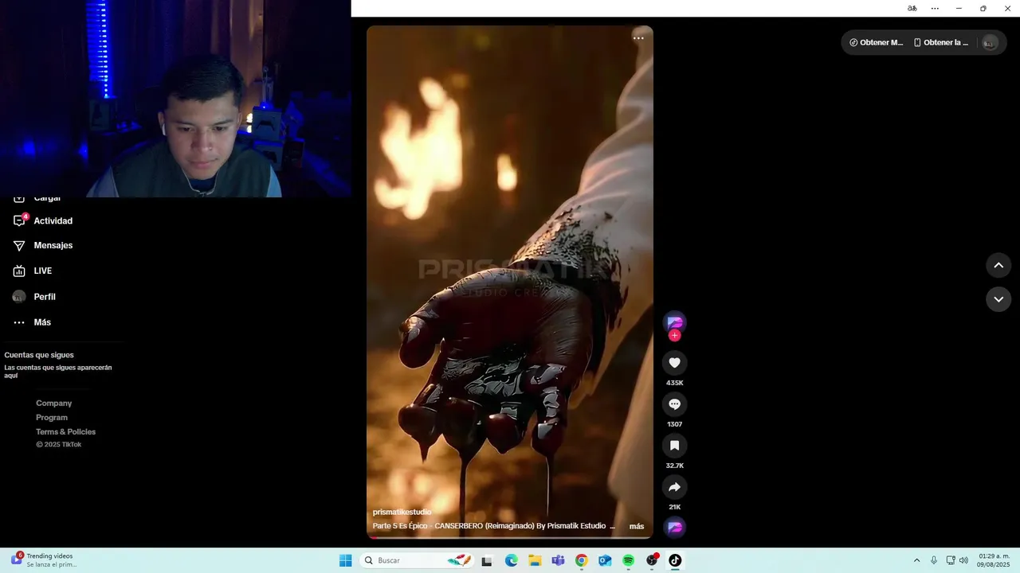
Task: Open the creator avatar beside video
Action: pos(675,322)
